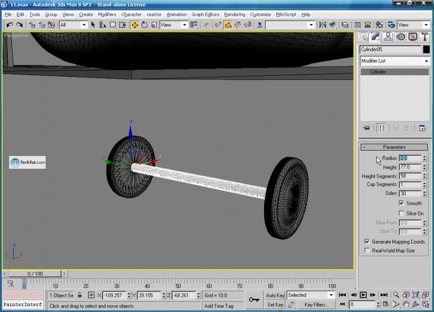Click the Mirror tool icon

point(323,25)
